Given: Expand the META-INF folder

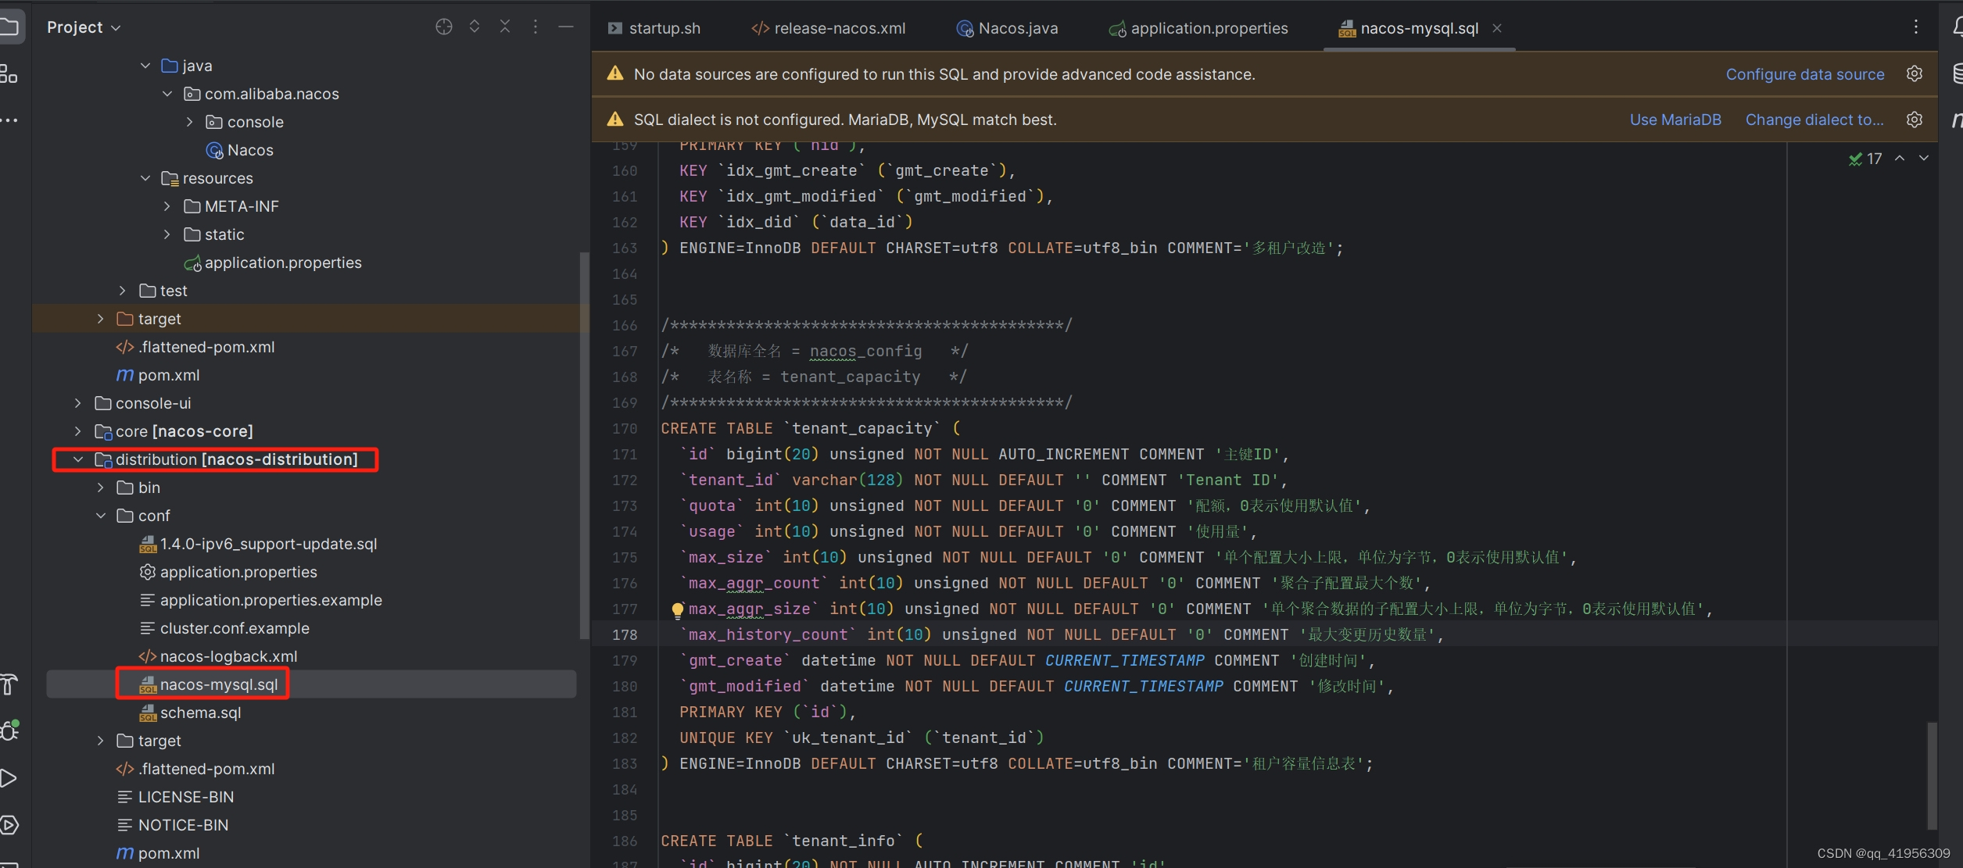Looking at the screenshot, I should 167,206.
